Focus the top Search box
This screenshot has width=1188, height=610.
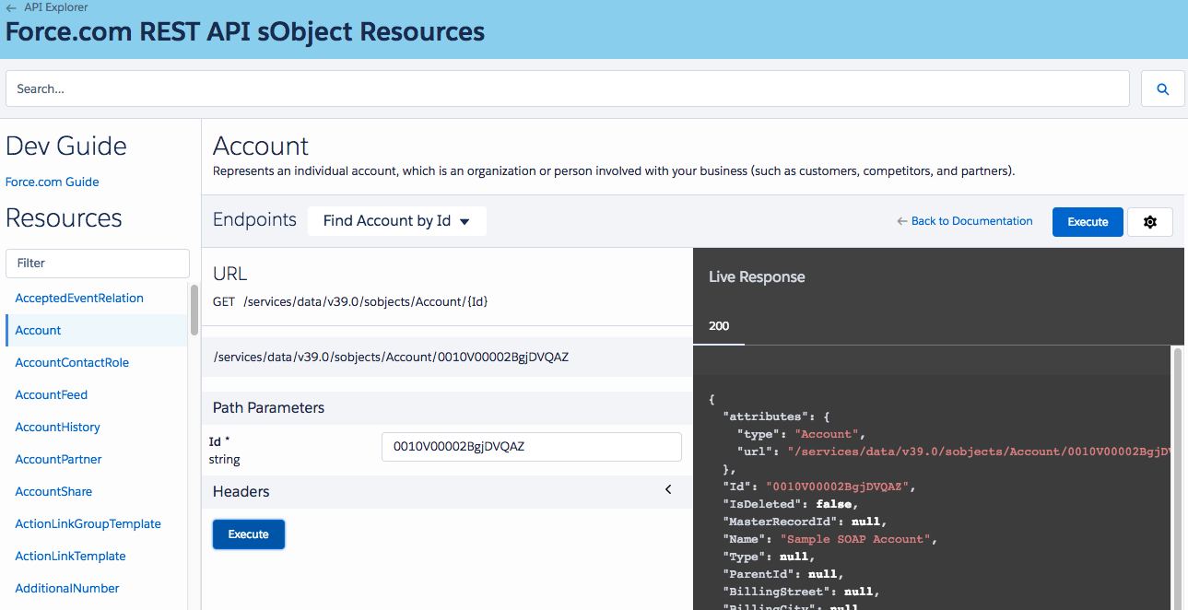(x=567, y=89)
